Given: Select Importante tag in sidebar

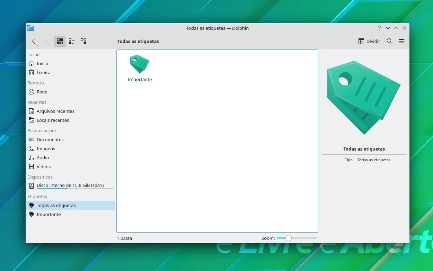Looking at the screenshot, I should click(70, 214).
